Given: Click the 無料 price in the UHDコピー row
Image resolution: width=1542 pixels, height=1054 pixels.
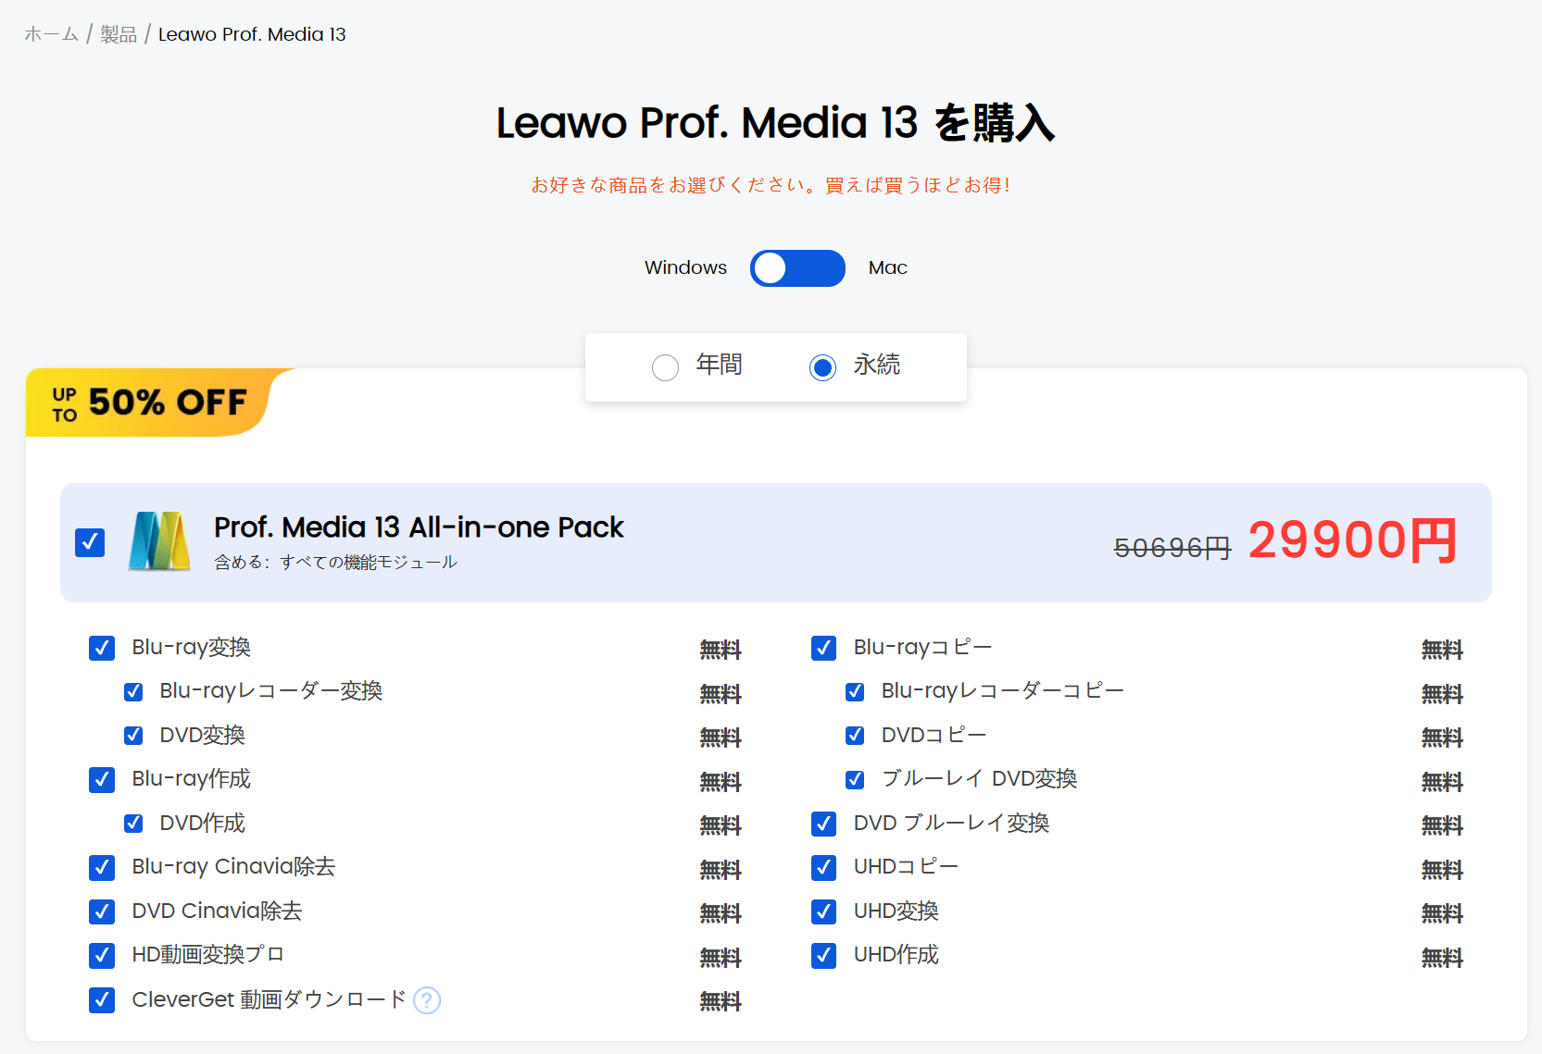Looking at the screenshot, I should (x=1442, y=870).
